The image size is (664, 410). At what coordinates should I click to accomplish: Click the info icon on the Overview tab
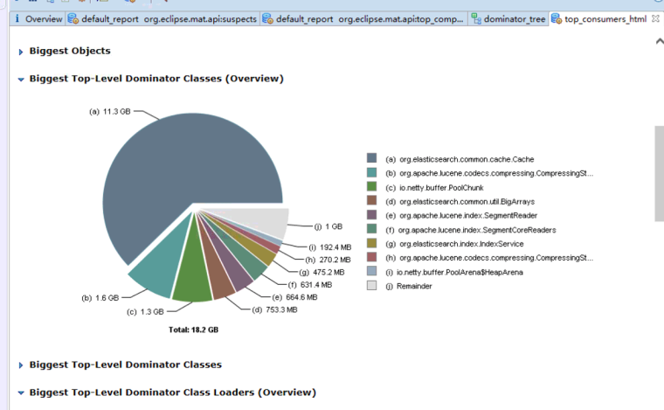coord(17,18)
